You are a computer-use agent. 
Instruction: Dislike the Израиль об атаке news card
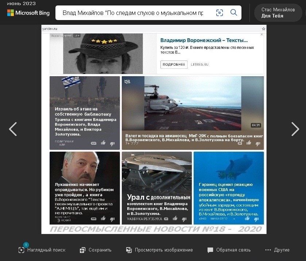click(x=112, y=144)
